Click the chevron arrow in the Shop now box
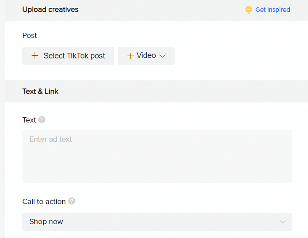308x238 pixels. pyautogui.click(x=283, y=222)
